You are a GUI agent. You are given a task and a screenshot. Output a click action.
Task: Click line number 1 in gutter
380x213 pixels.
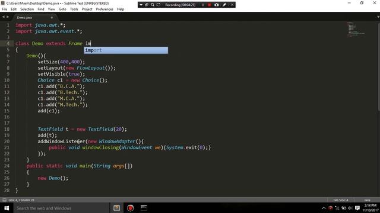pos(8,25)
